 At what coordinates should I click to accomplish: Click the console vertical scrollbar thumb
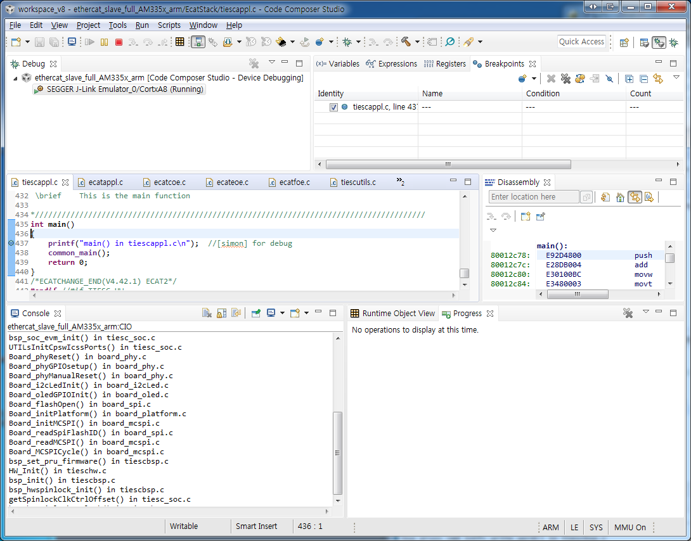click(337, 452)
